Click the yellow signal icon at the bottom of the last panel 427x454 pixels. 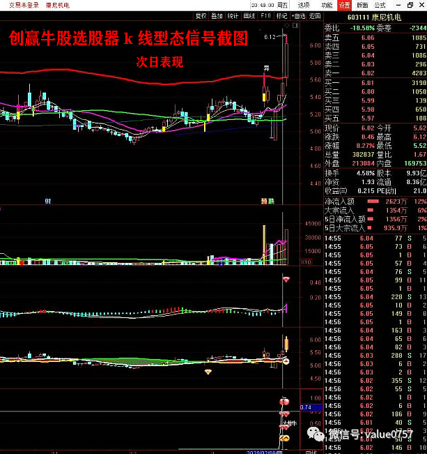tap(285, 439)
